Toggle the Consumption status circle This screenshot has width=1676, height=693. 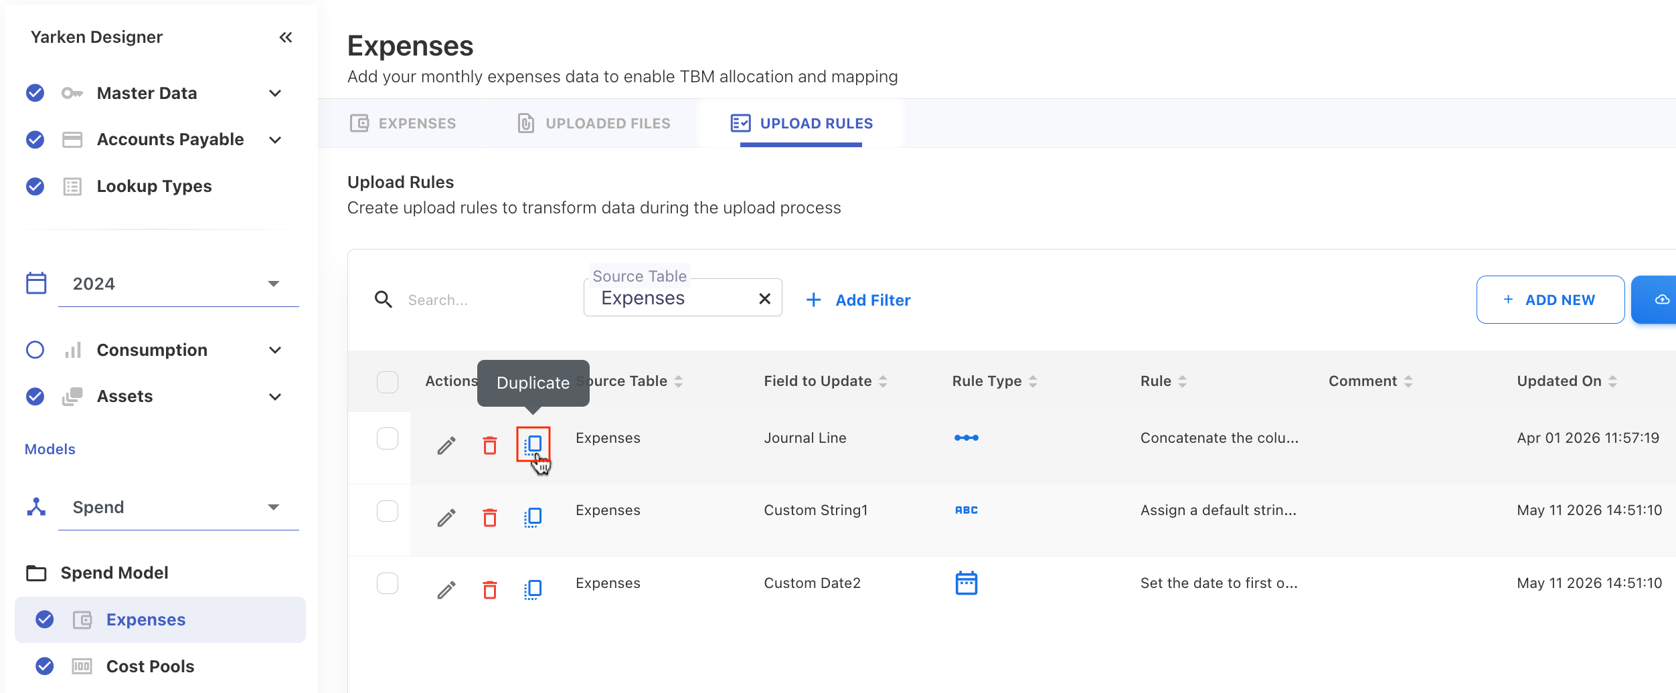[x=35, y=350]
